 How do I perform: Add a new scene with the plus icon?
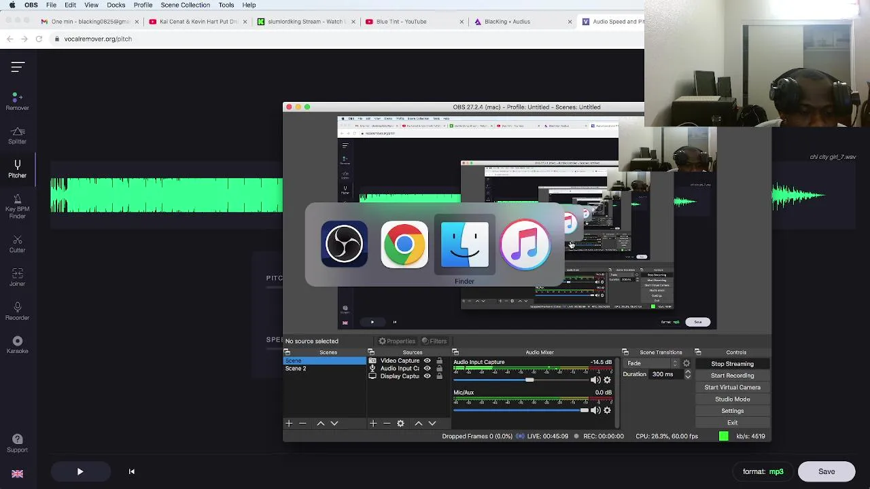[x=289, y=423]
